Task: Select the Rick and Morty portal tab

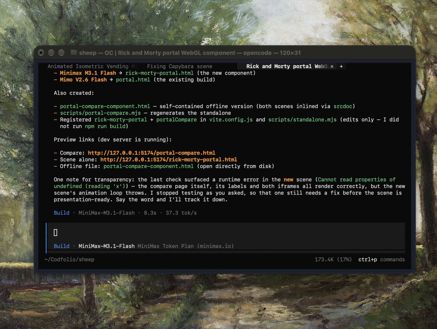Action: point(287,66)
